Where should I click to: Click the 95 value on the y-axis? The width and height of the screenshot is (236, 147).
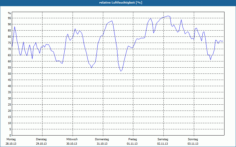tap(9, 18)
